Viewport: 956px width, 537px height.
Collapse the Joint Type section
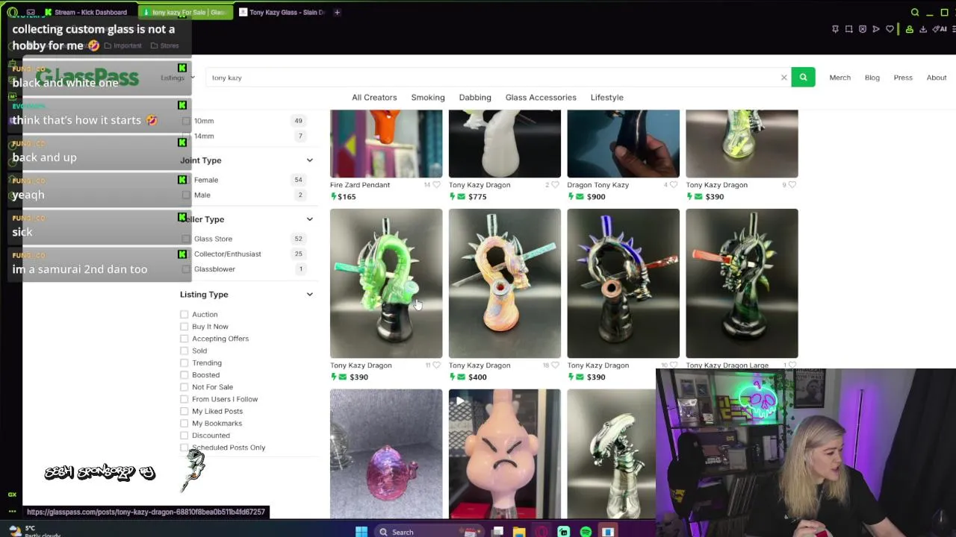pos(309,160)
